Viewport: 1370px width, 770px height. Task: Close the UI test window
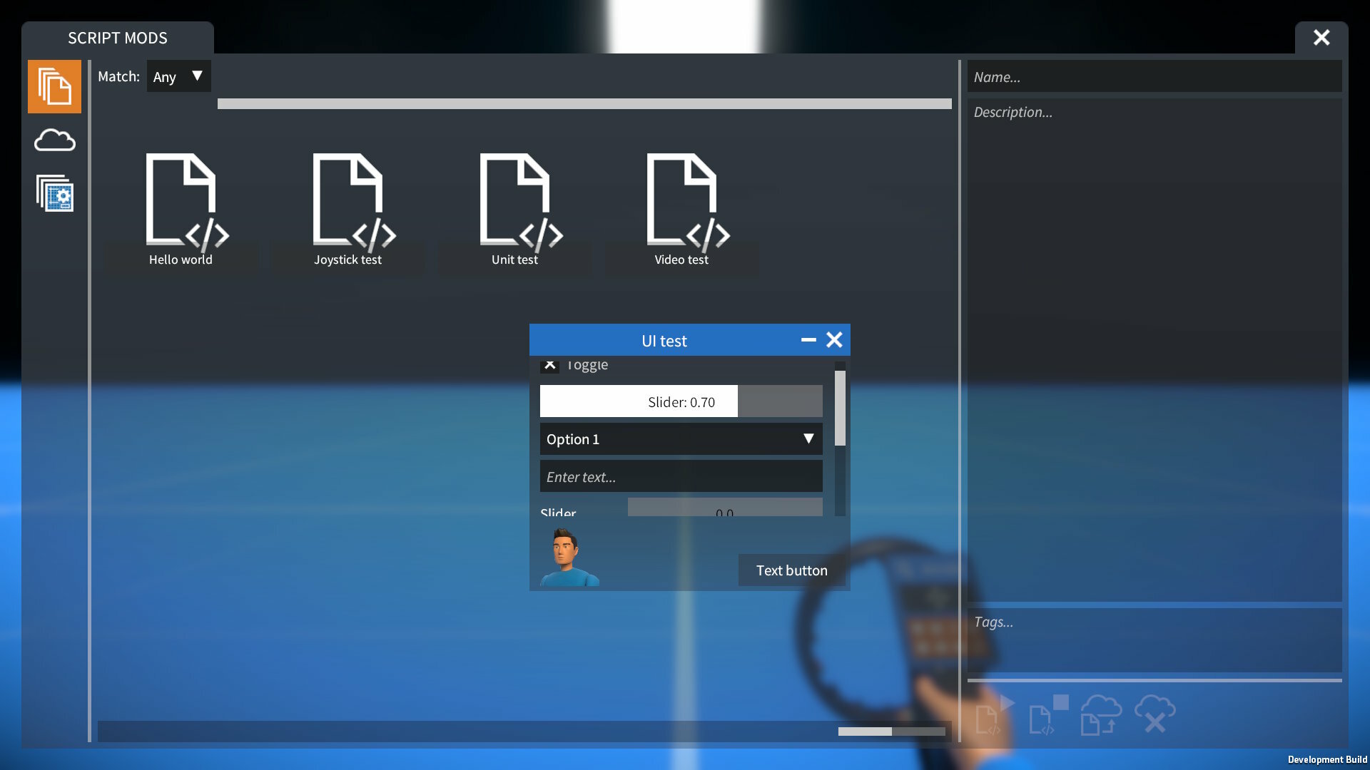pos(834,340)
